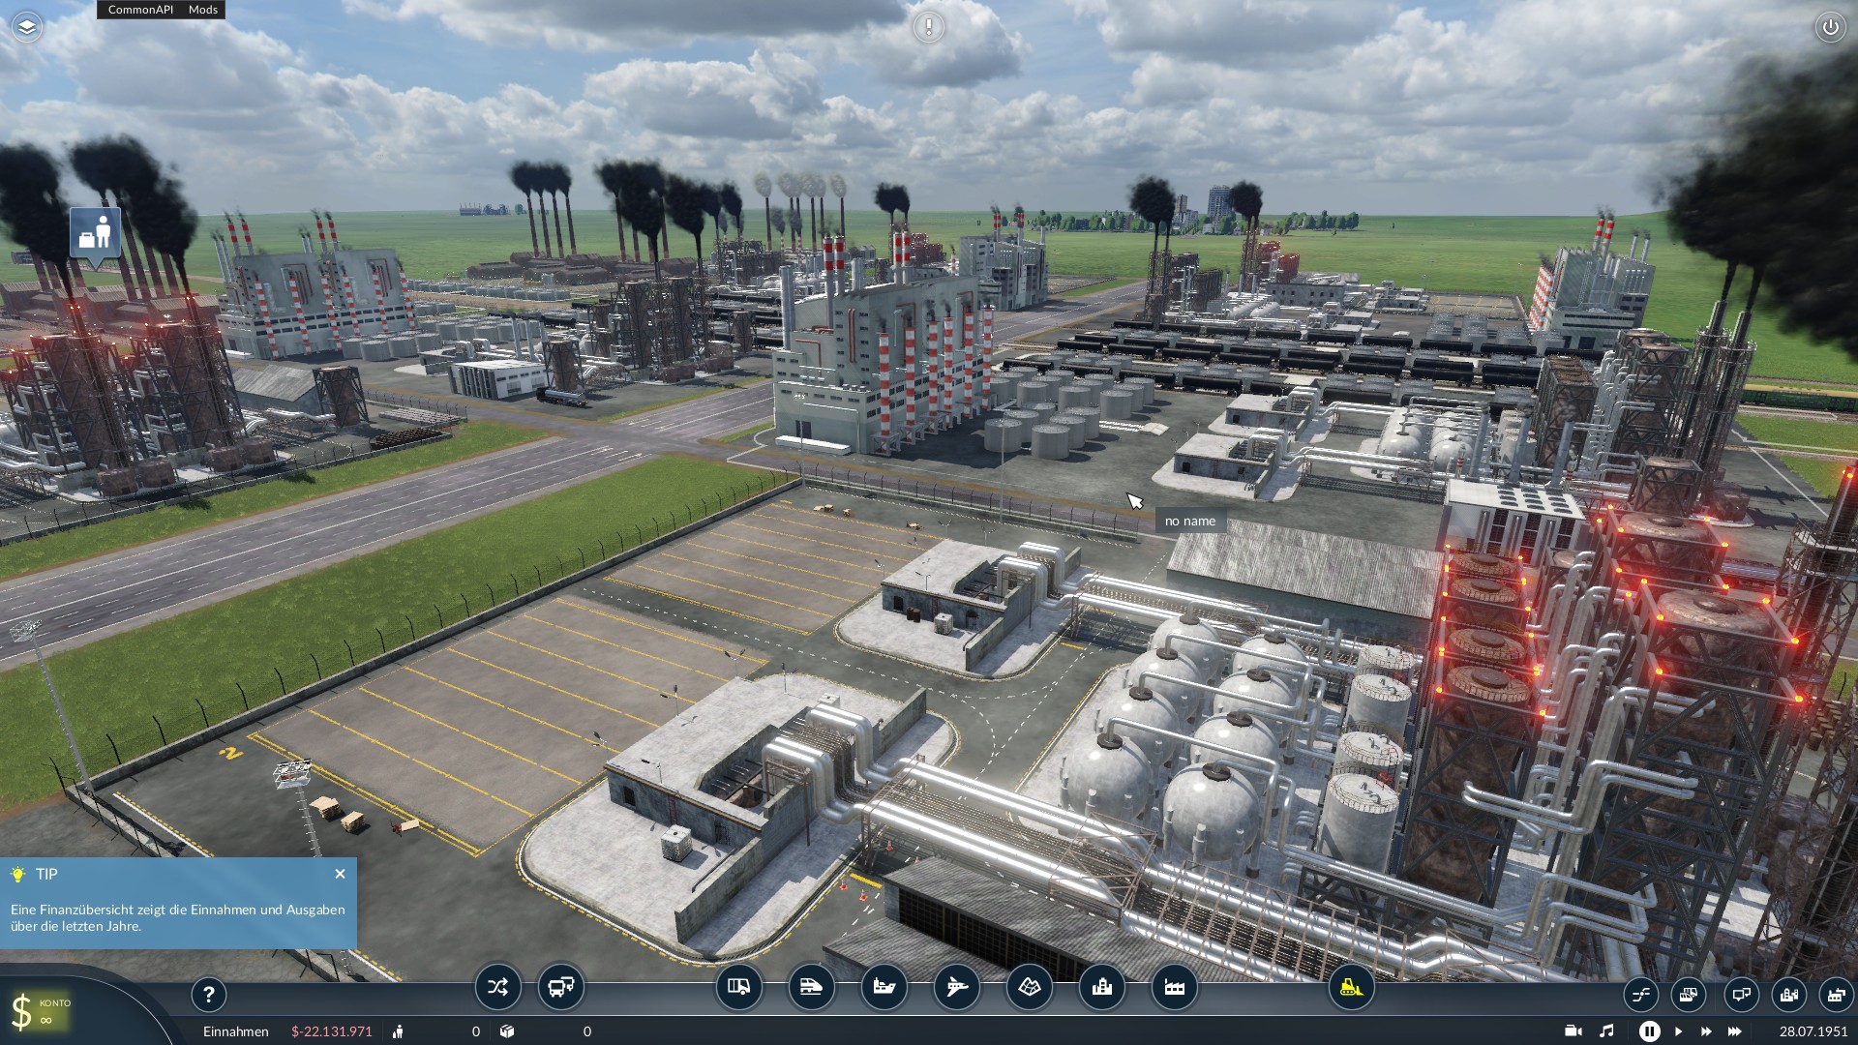Open the layers menu icon
Viewport: 1858px width, 1045px height.
coord(27,27)
